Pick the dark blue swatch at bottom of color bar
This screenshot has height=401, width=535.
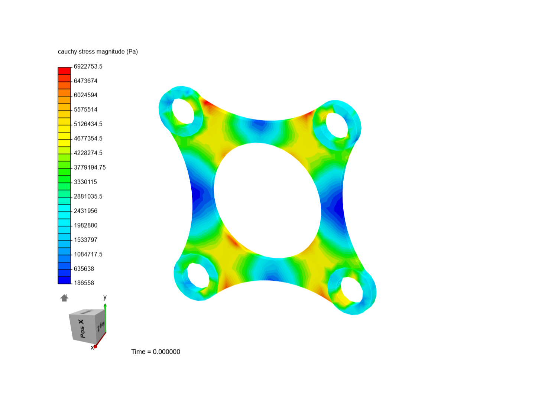(64, 280)
